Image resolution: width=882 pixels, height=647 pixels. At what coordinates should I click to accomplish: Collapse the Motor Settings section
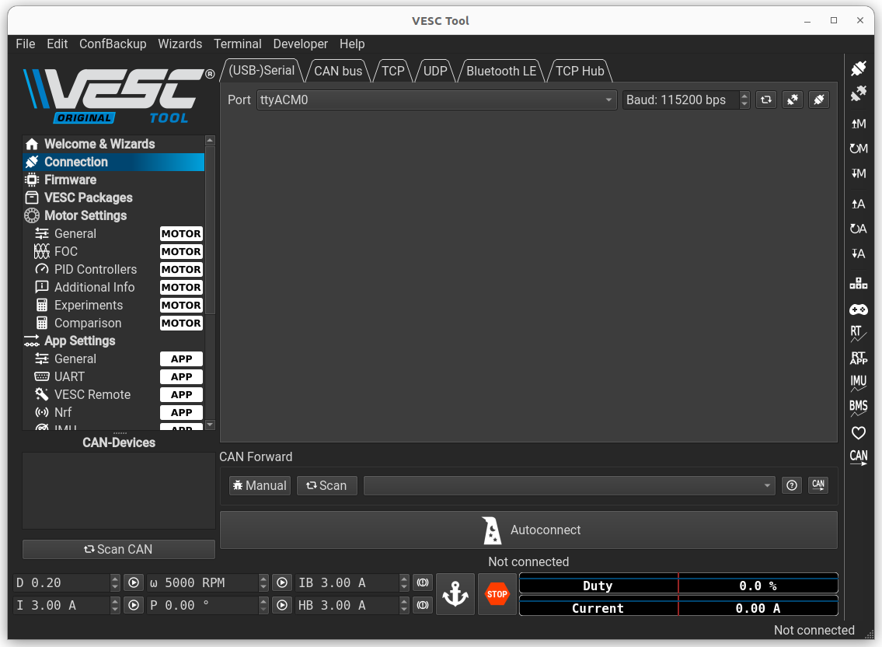[x=84, y=215]
